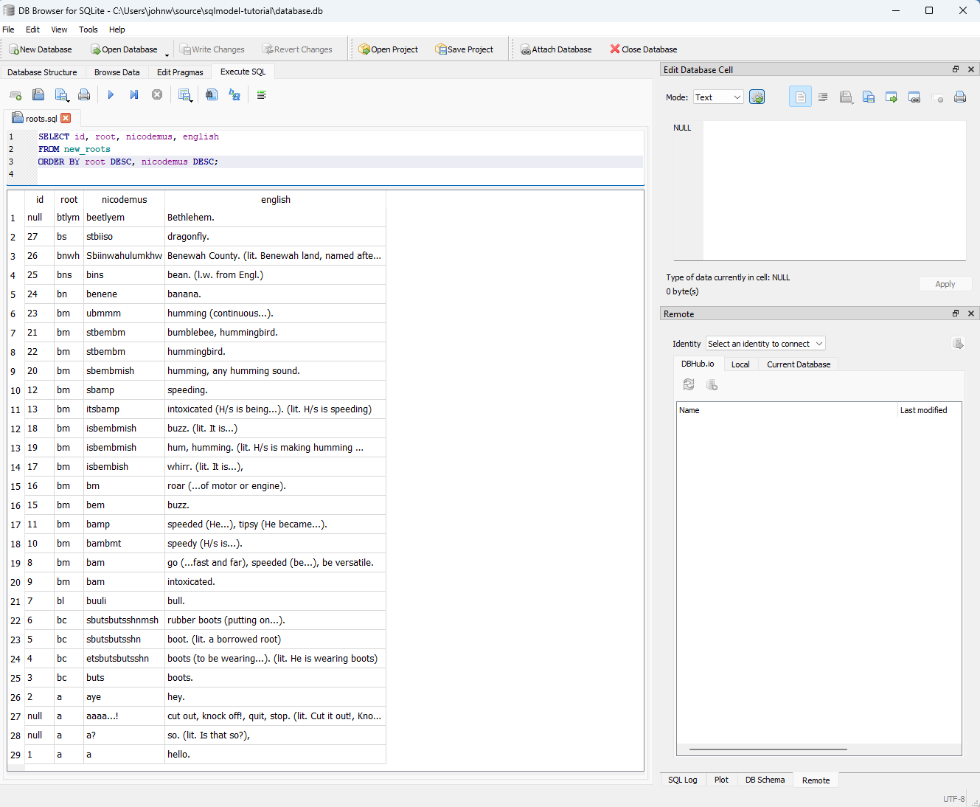Image resolution: width=980 pixels, height=807 pixels.
Task: Close the Edit Database Cell panel
Action: pyautogui.click(x=971, y=69)
